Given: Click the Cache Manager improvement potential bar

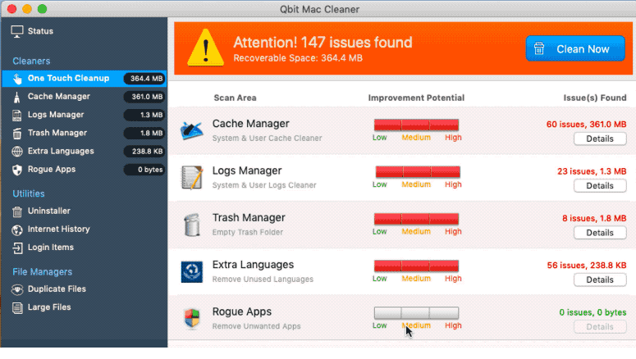Looking at the screenshot, I should (416, 125).
